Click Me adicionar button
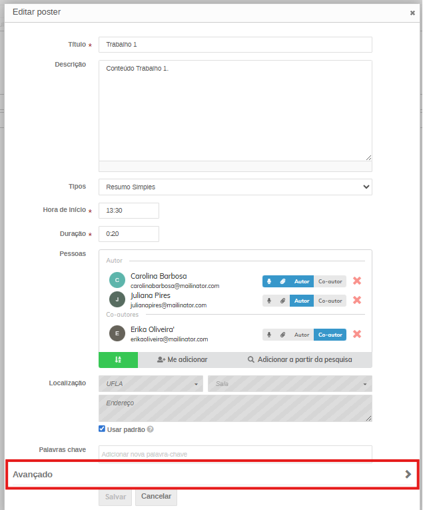The width and height of the screenshot is (423, 510). [x=183, y=359]
